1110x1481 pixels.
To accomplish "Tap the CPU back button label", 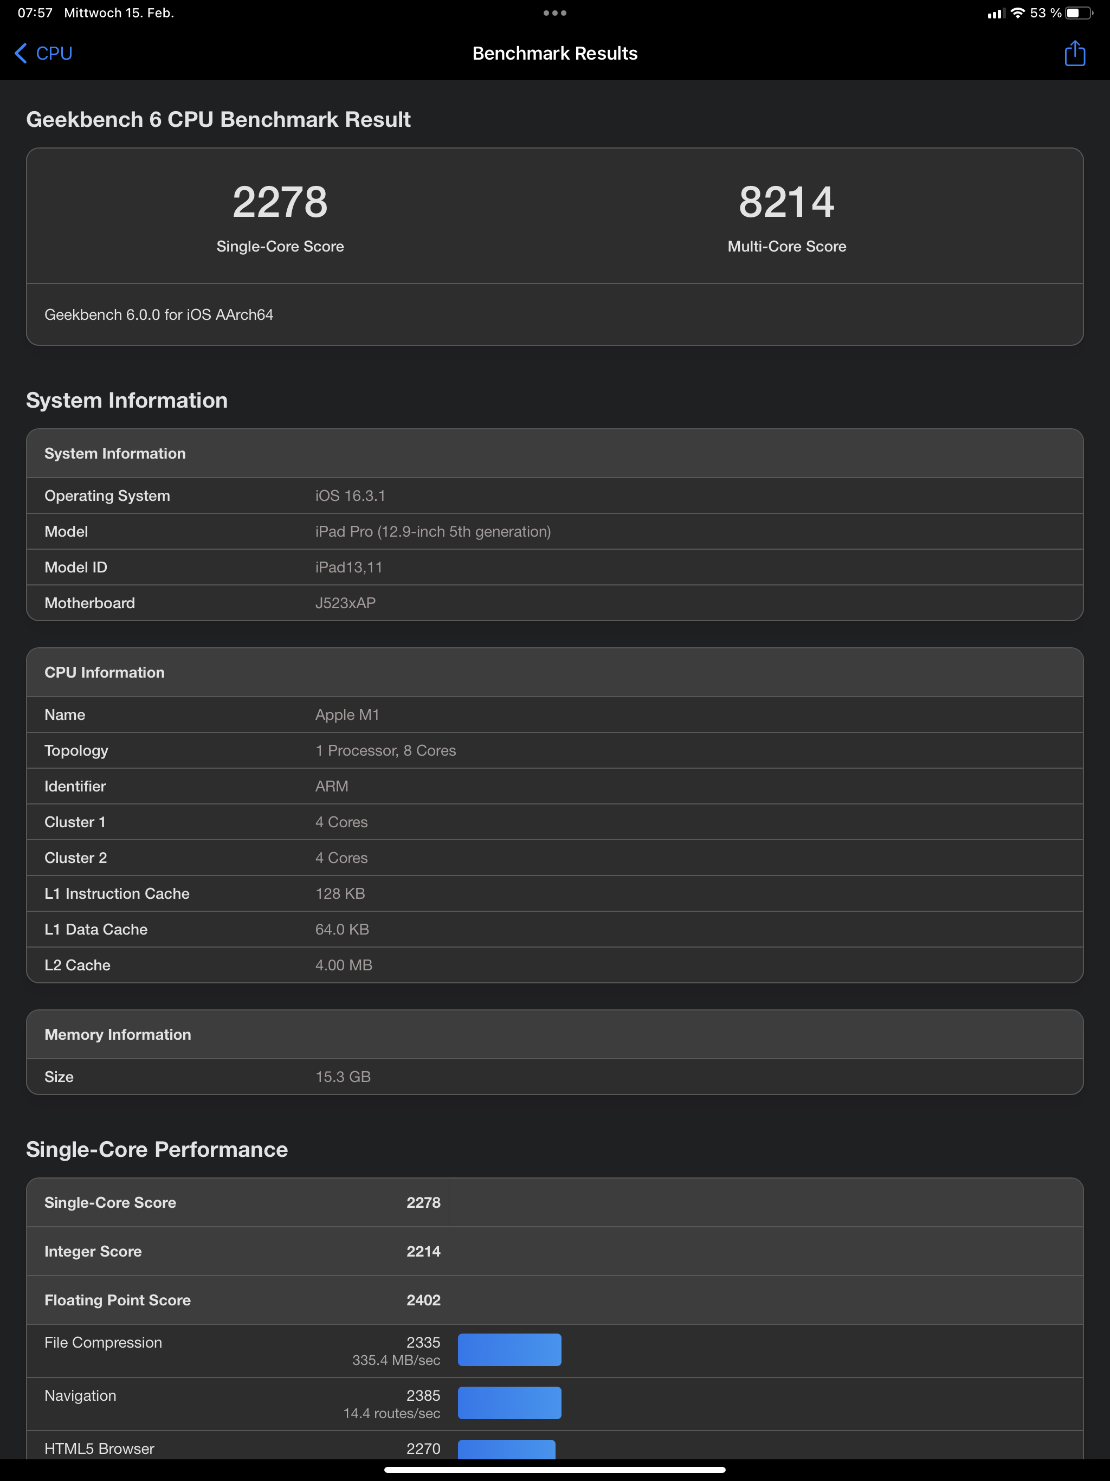I will 54,54.
